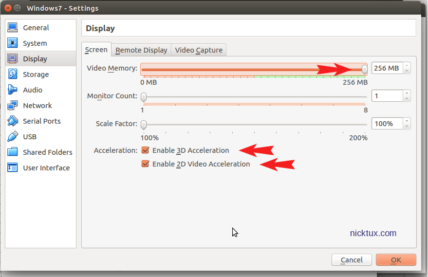The image size is (428, 277).
Task: Select the Serial Ports icon
Action: coord(13,121)
